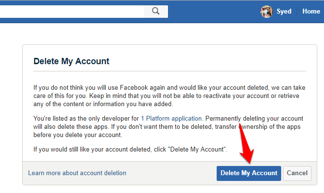Click quoted "Delete My Account" text in last sentence
The width and height of the screenshot is (324, 193).
pyautogui.click(x=197, y=149)
